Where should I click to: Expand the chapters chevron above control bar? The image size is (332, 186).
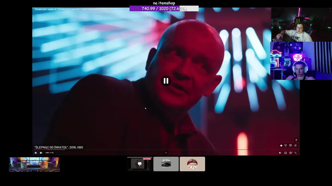pos(166,153)
